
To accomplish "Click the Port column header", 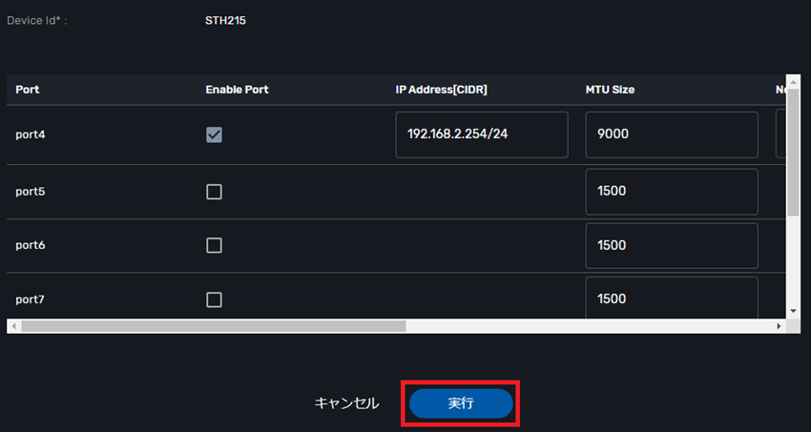I will click(28, 90).
